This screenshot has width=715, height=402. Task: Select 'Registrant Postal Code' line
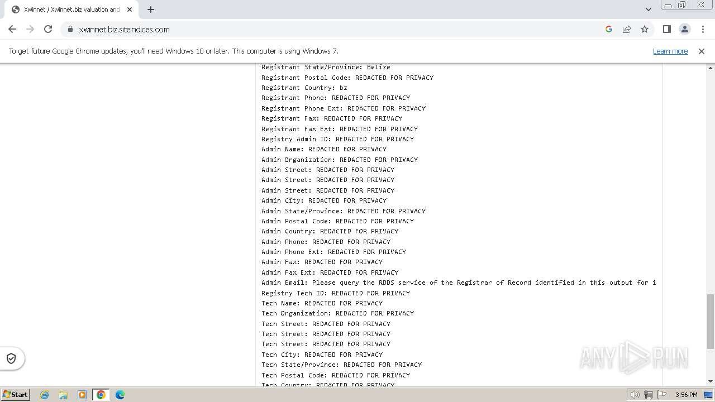pyautogui.click(x=347, y=78)
